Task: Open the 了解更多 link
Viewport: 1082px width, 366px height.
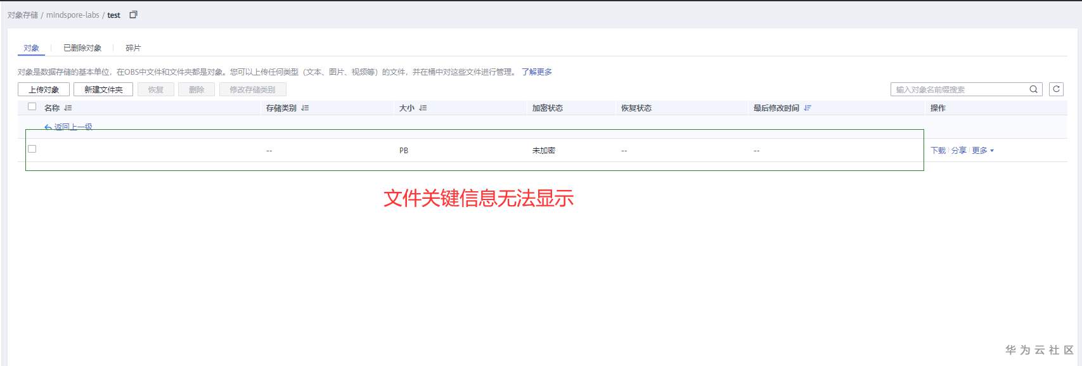Action: coord(537,72)
